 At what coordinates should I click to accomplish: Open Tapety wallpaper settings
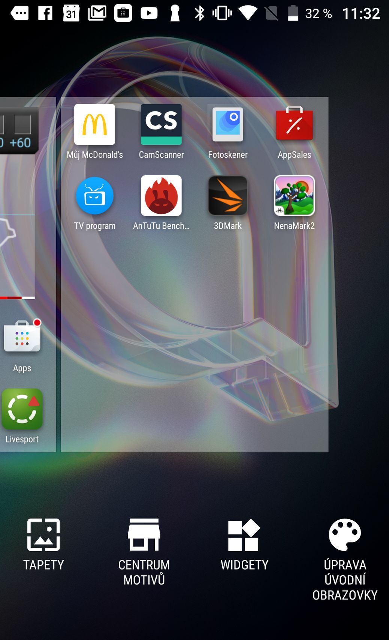click(43, 543)
